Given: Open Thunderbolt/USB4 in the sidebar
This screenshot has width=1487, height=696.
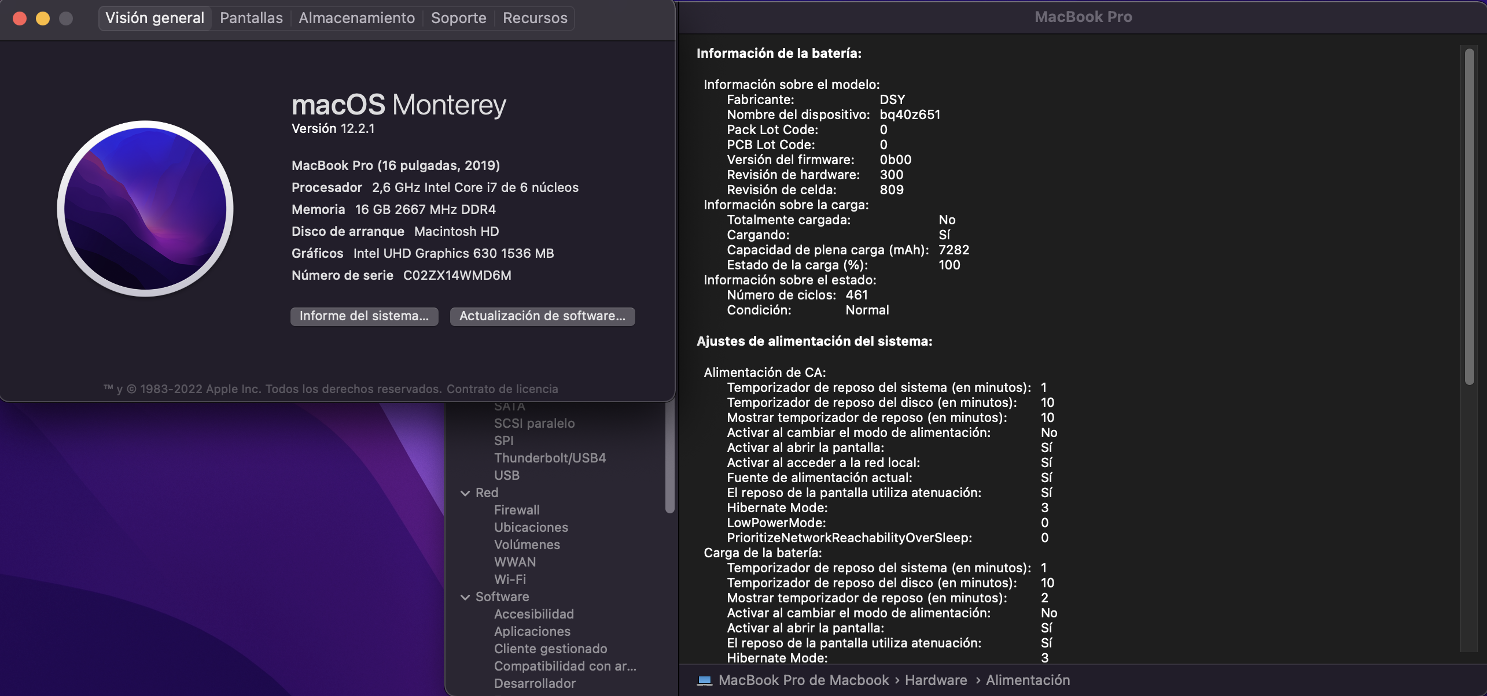Looking at the screenshot, I should [x=550, y=458].
